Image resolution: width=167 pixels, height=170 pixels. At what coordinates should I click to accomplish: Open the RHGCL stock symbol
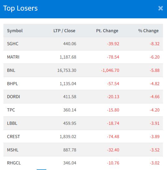[x=14, y=163]
